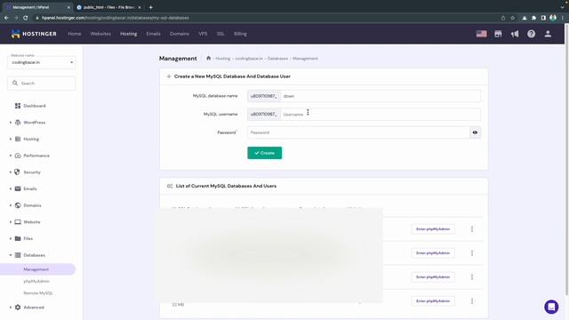Click the Advanced gear icon
The height and width of the screenshot is (320, 569).
point(18,307)
